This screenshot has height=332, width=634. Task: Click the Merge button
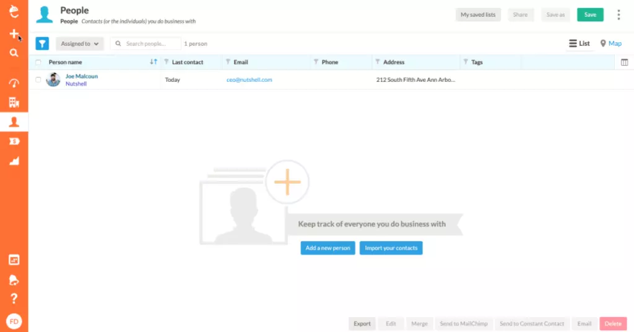pyautogui.click(x=419, y=323)
